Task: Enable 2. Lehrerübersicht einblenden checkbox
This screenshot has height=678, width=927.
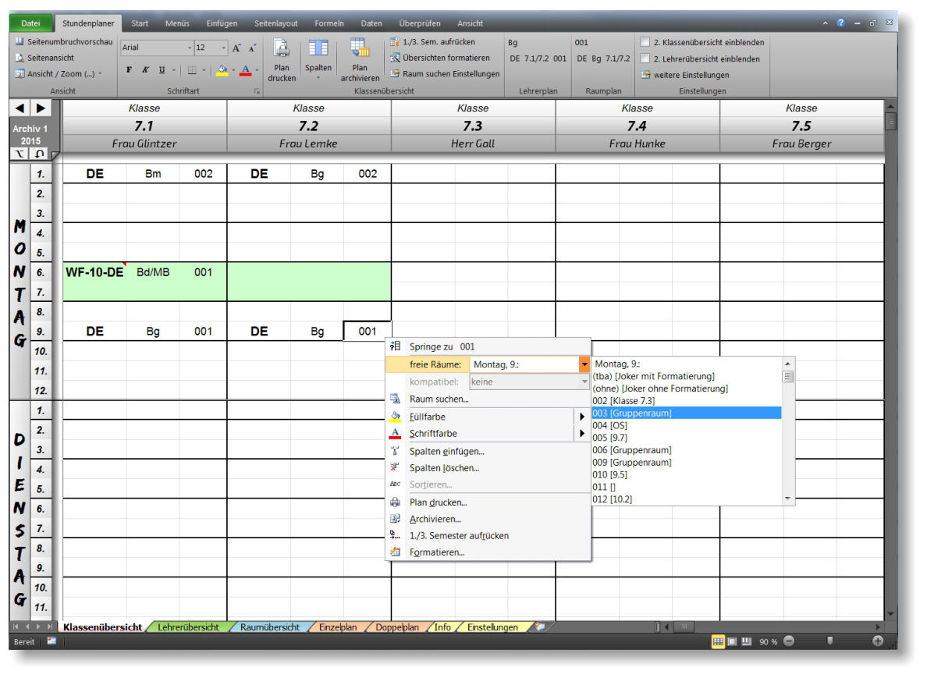Action: (645, 59)
